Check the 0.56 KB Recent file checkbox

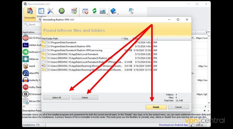click(x=47, y=70)
